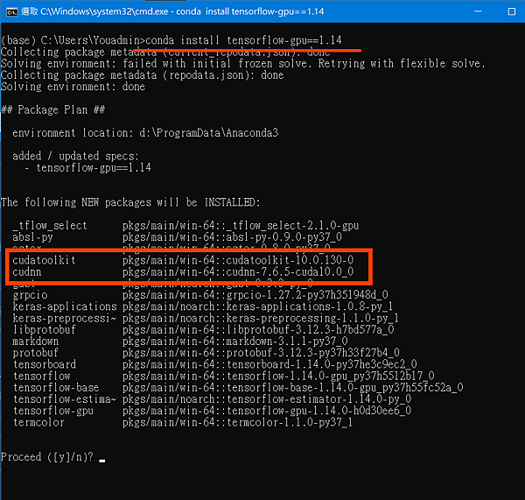The image size is (525, 500).
Task: Click the grpcio package row
Action: pos(200,295)
